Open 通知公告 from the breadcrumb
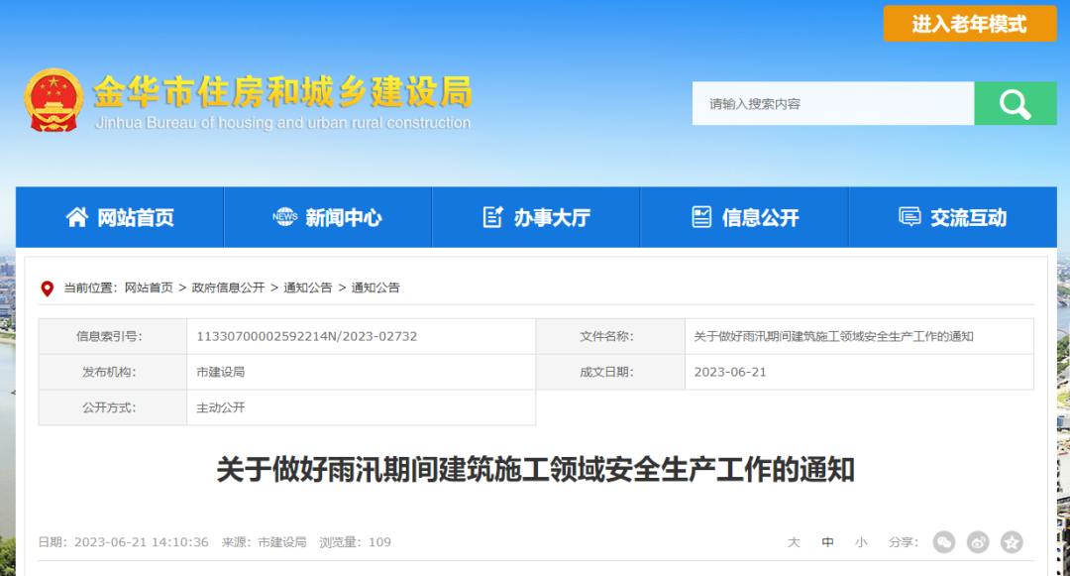The image size is (1070, 576). tap(307, 288)
